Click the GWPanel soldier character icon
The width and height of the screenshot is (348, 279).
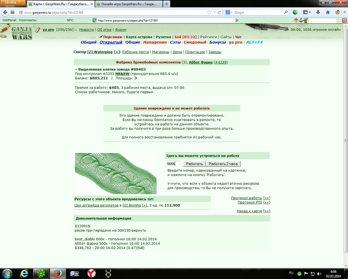click(x=305, y=20)
